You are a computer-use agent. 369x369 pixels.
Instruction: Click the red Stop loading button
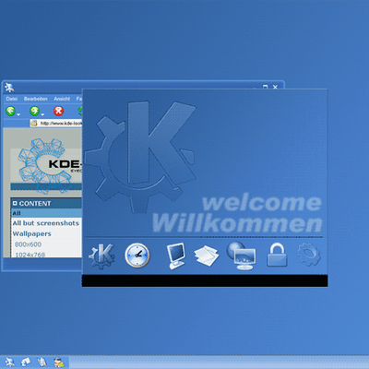(58, 111)
